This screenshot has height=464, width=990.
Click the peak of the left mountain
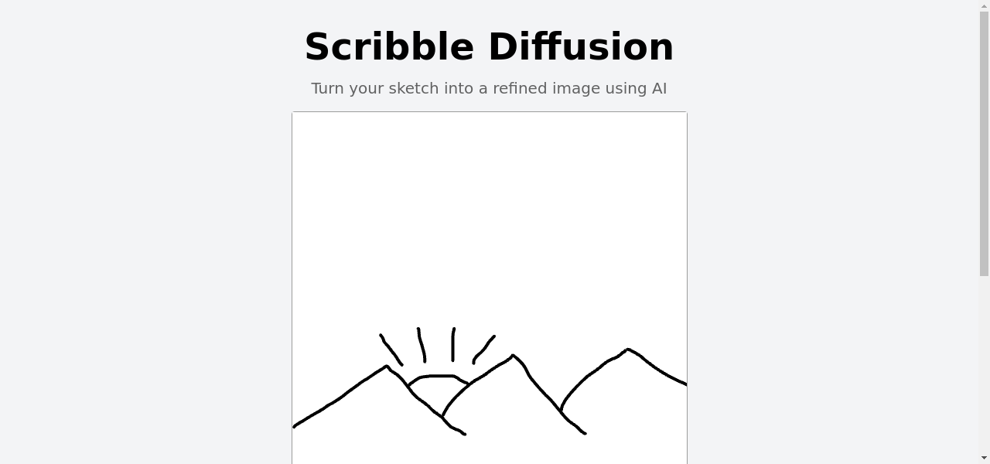(386, 367)
